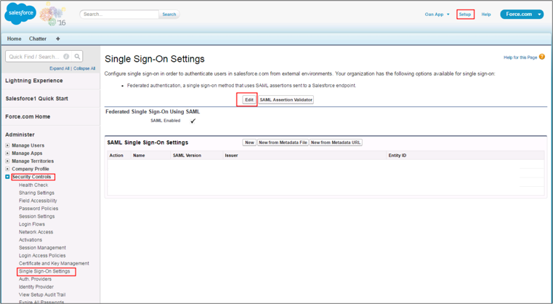553x304 pixels.
Task: Open the Oan App user dropdown
Action: coord(437,15)
